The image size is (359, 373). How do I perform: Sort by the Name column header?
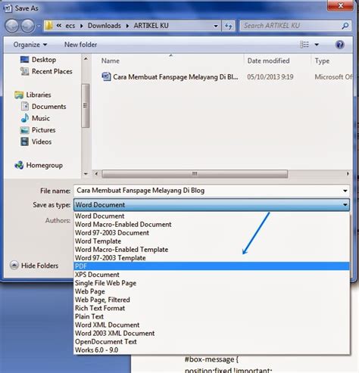click(111, 61)
